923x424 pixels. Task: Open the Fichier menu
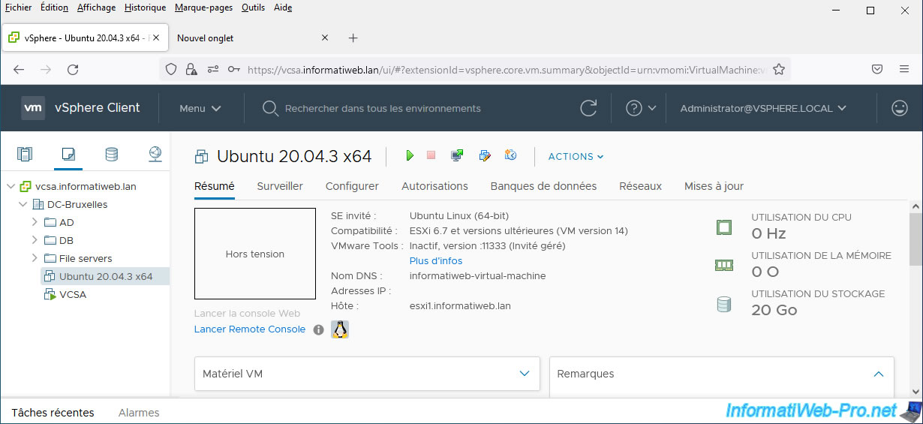[19, 8]
